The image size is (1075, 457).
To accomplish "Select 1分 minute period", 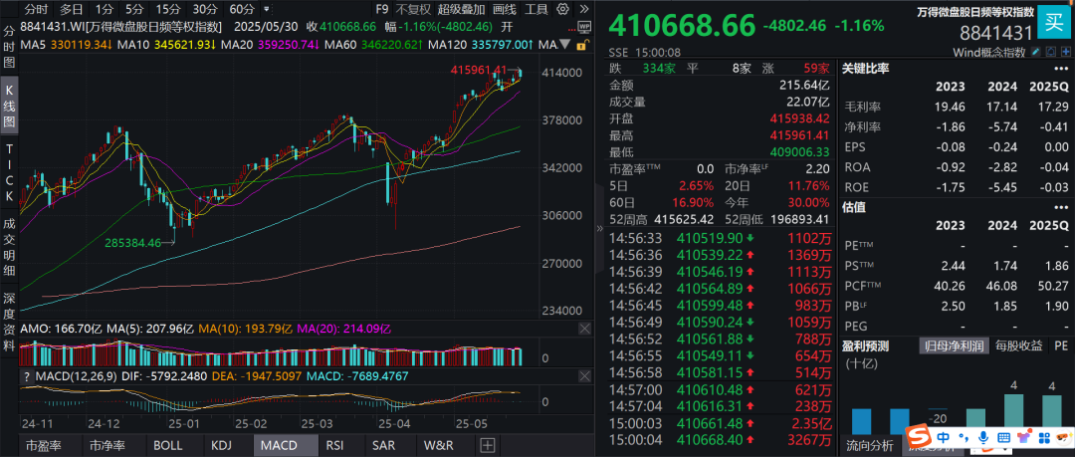I will tap(105, 10).
